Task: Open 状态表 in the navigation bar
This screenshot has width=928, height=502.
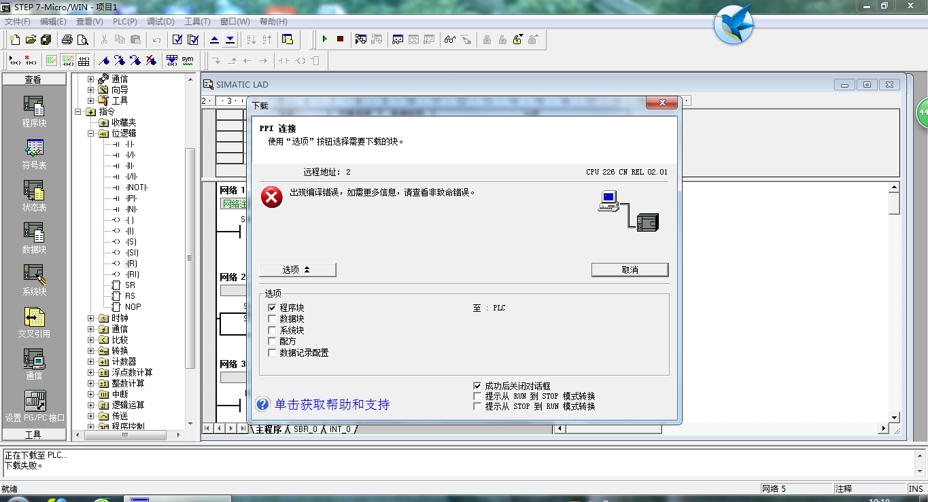Action: [33, 196]
